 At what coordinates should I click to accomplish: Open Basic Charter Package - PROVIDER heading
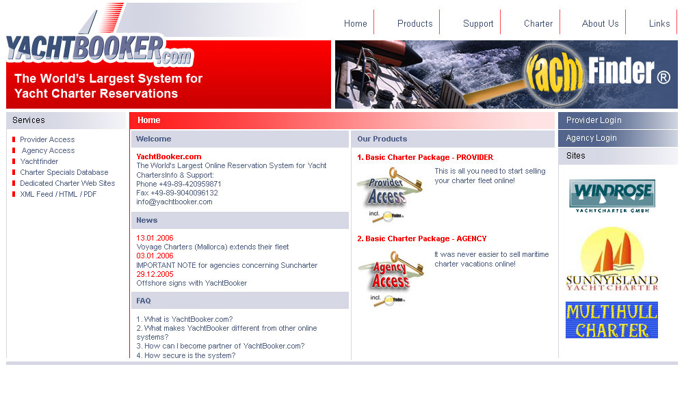point(425,157)
